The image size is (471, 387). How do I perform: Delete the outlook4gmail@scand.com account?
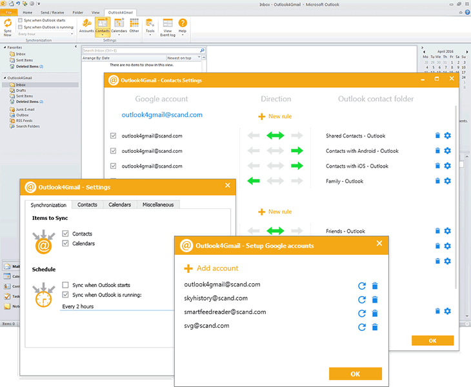point(375,286)
